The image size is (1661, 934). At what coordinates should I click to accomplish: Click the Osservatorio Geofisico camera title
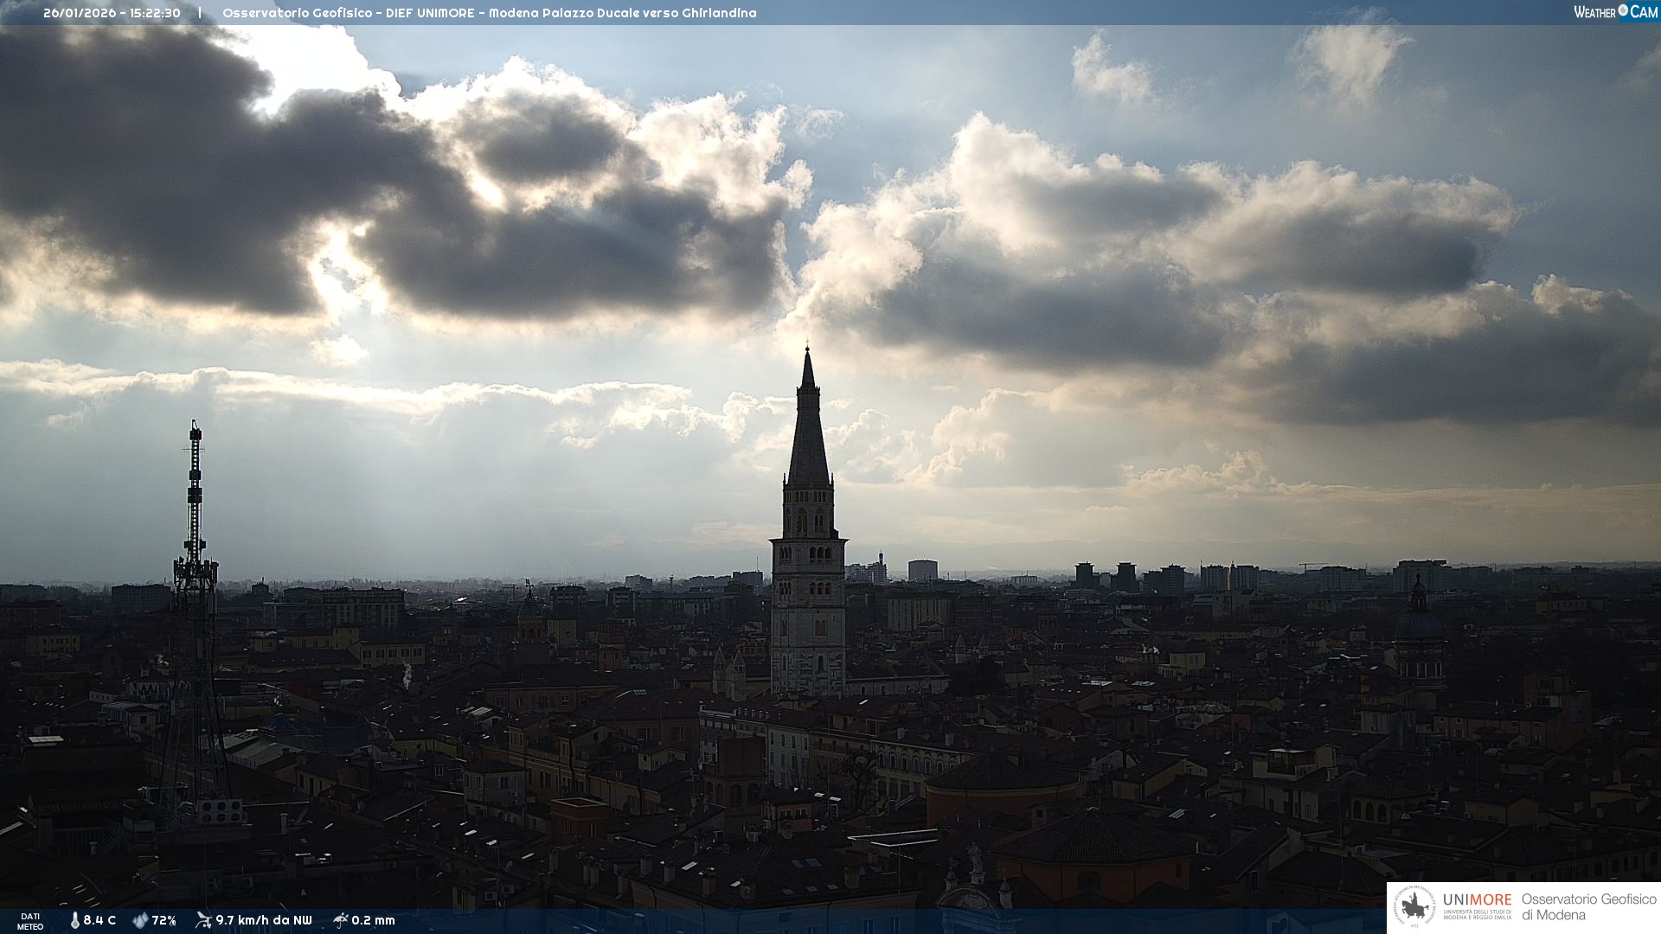pos(489,13)
